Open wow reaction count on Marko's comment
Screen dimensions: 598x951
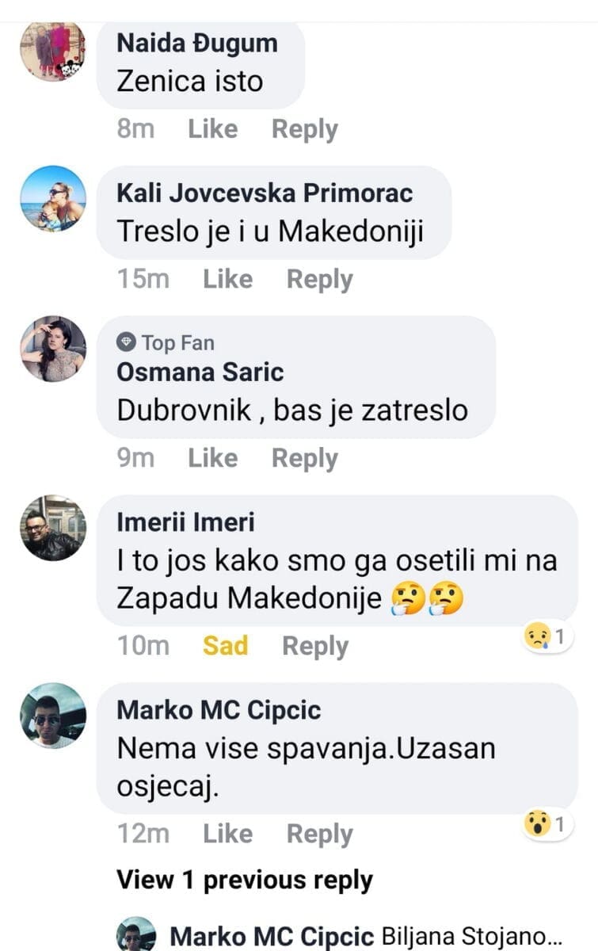tap(548, 824)
